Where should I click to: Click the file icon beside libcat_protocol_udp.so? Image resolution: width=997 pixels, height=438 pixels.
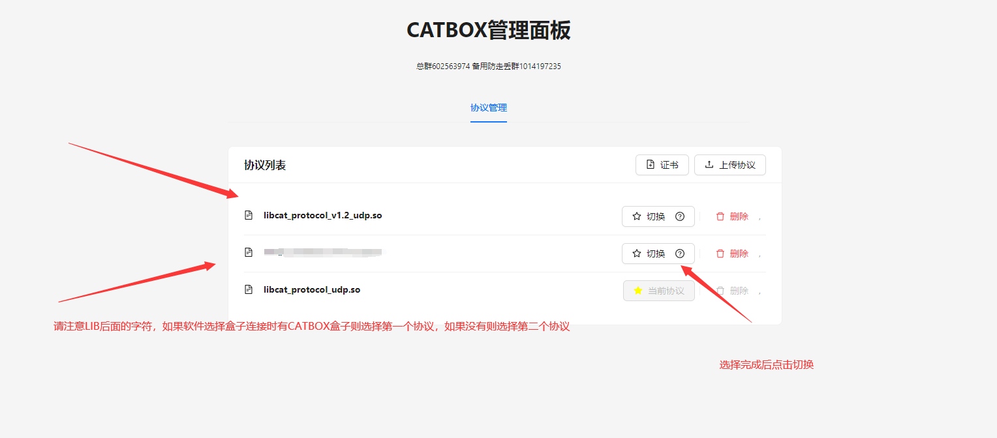tap(249, 289)
